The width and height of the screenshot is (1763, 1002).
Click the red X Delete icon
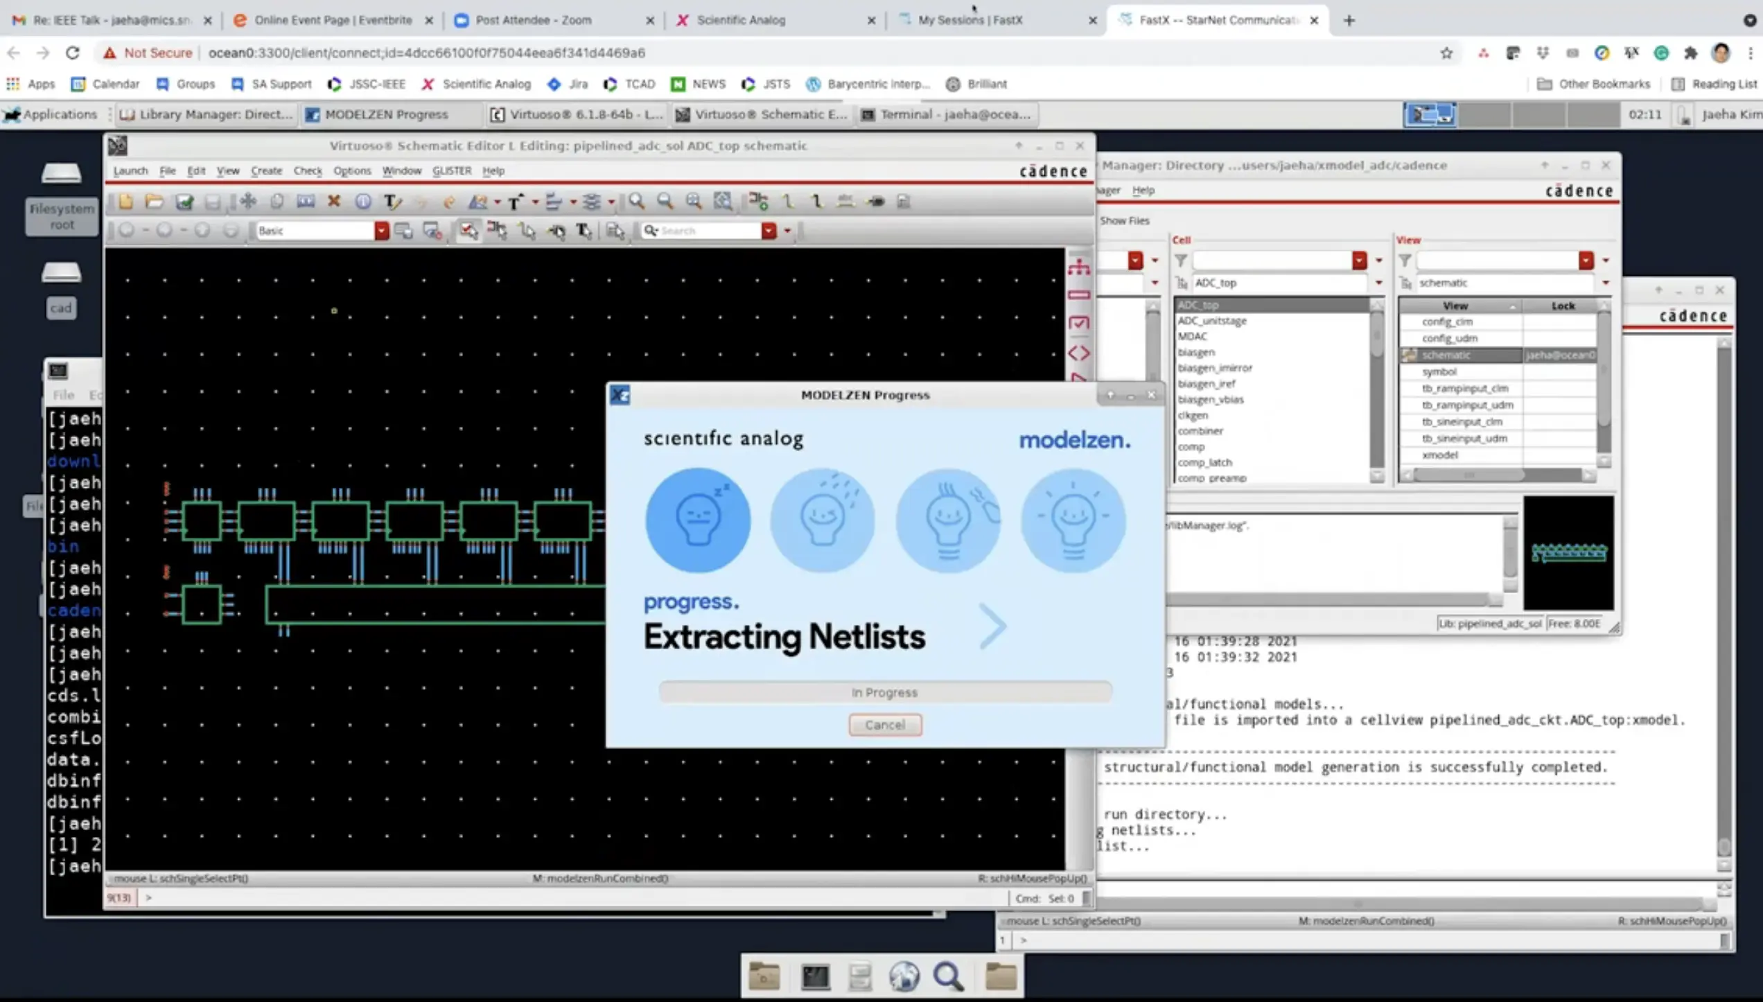point(333,201)
